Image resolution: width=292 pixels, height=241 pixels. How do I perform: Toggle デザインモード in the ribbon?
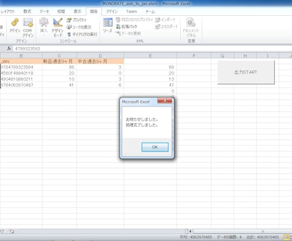58,27
